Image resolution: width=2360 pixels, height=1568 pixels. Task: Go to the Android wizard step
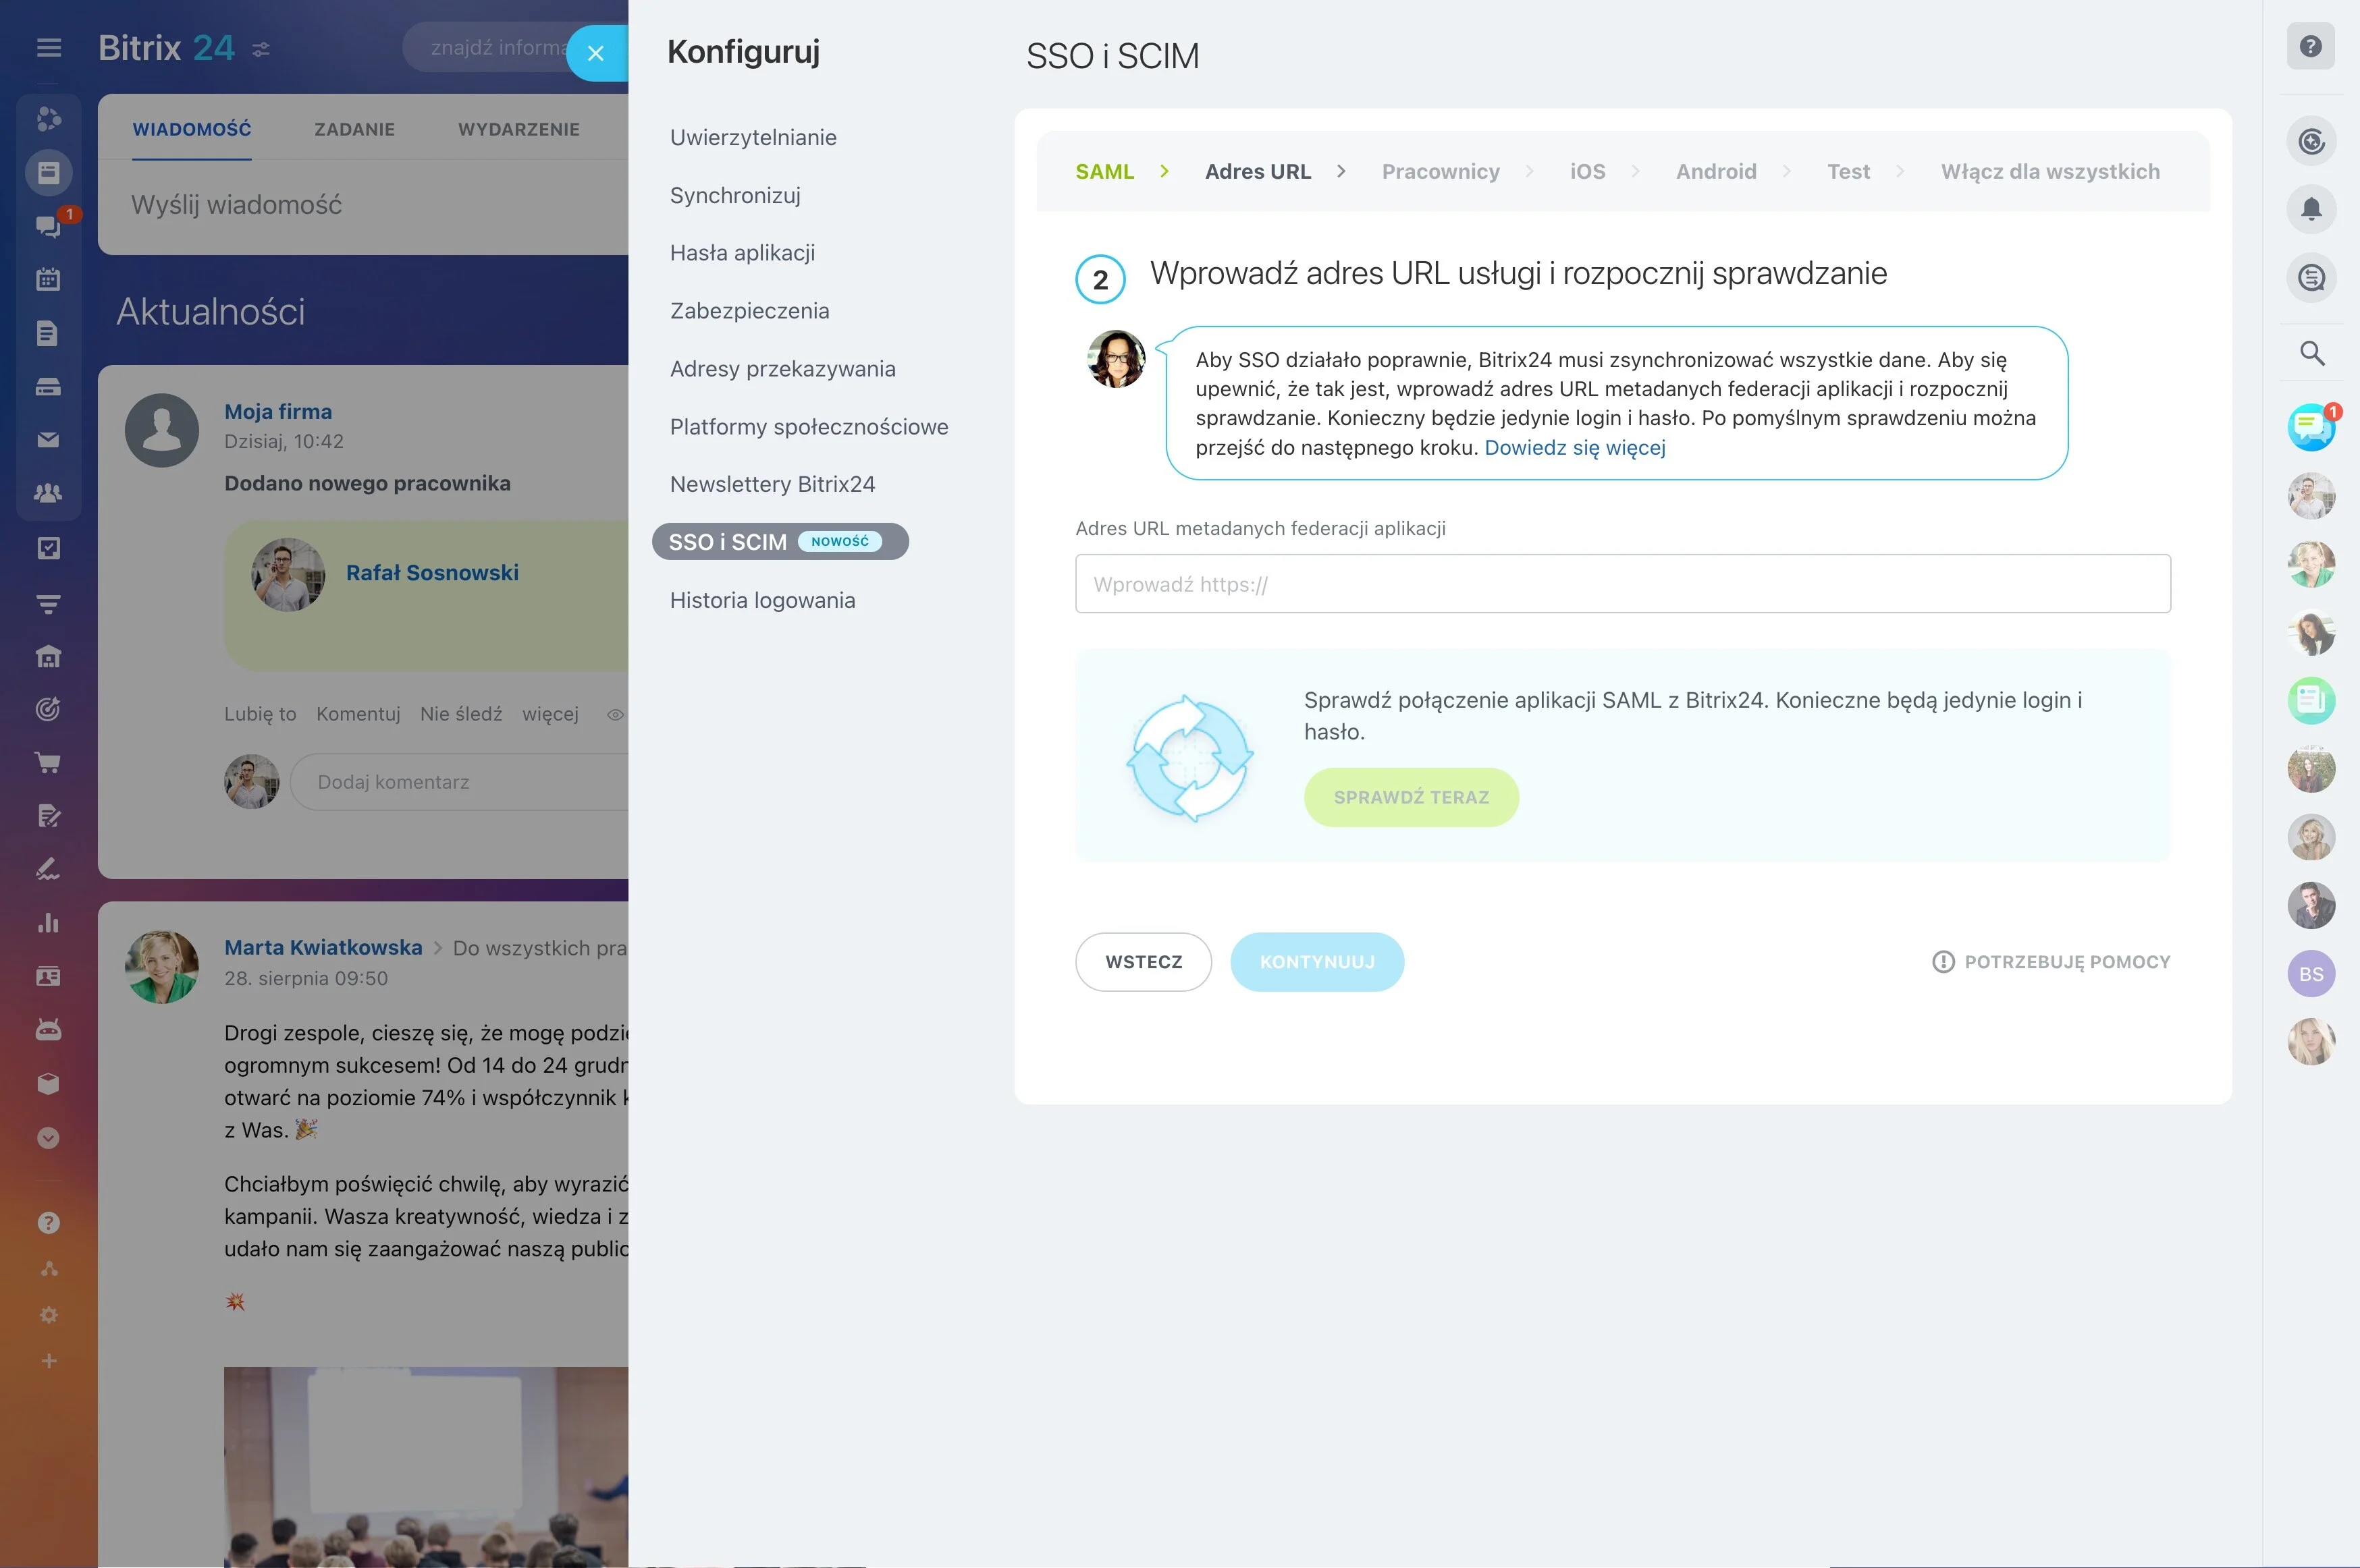pos(1716,172)
